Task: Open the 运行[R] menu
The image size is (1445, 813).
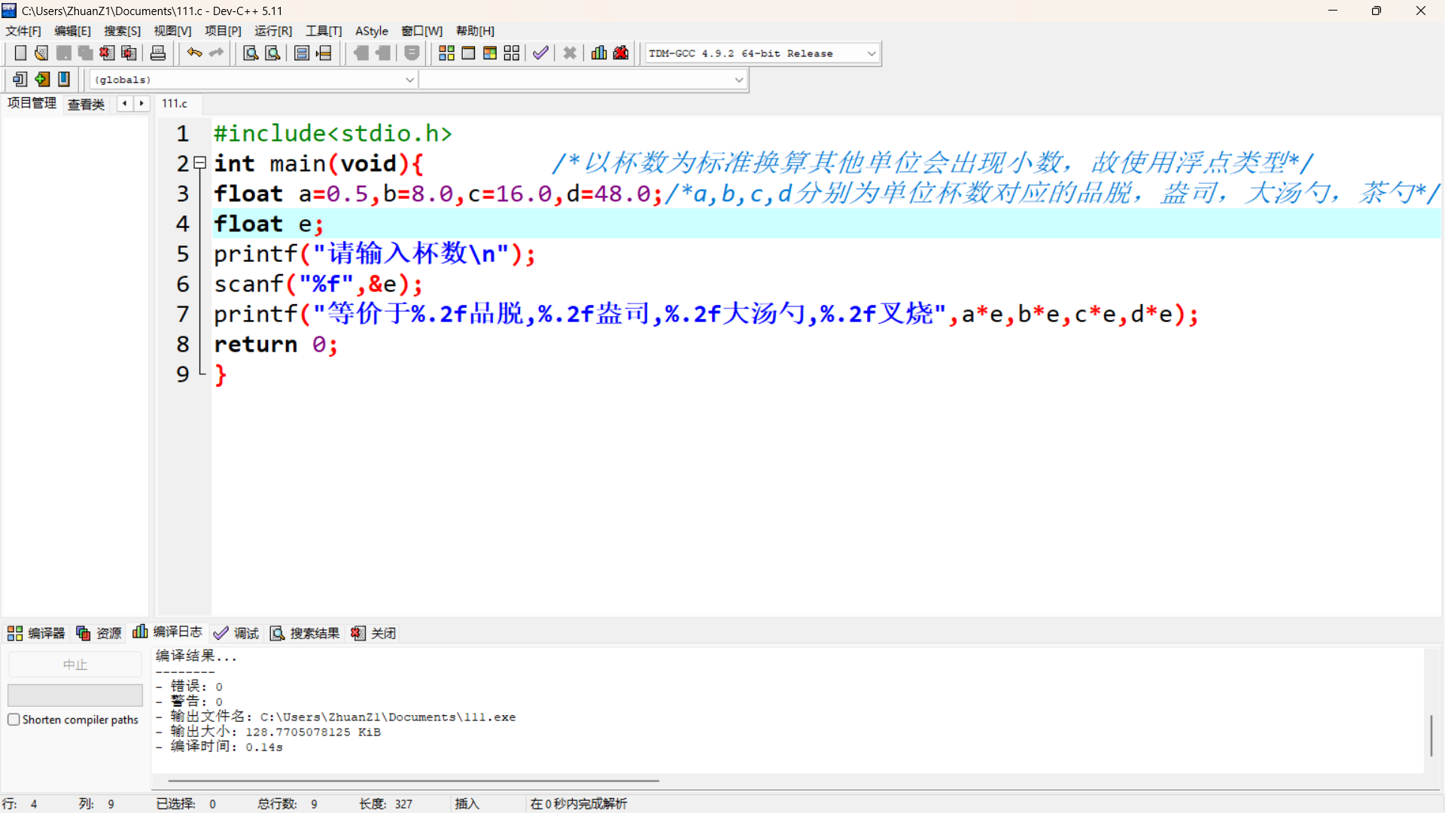Action: tap(273, 31)
